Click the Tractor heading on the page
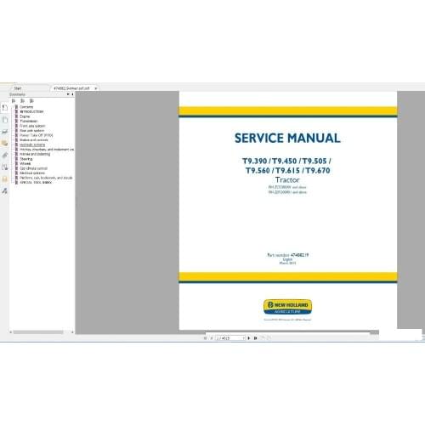425x425 pixels. tap(287, 180)
